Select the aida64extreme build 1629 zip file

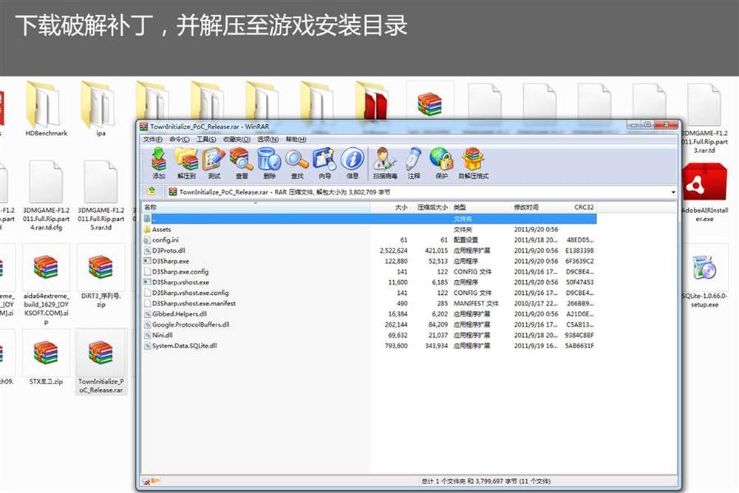click(46, 285)
